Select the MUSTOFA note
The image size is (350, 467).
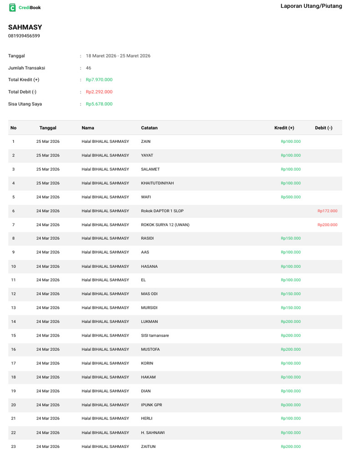click(x=150, y=349)
